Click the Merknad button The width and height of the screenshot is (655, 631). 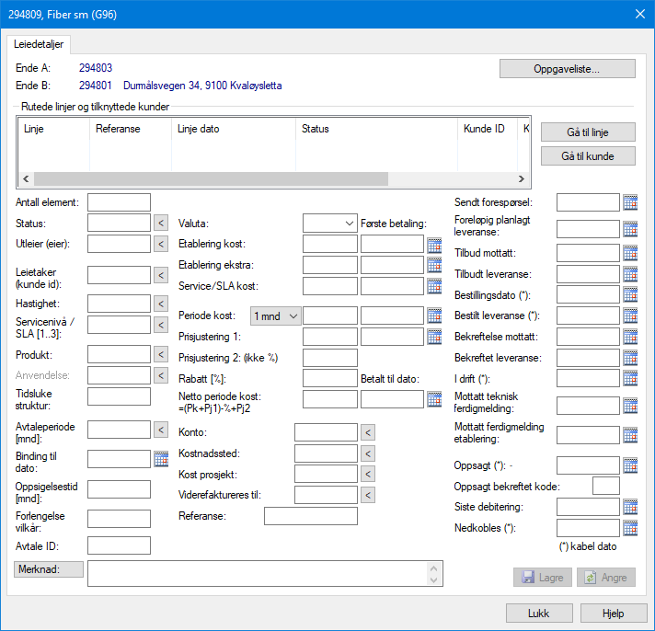tap(49, 569)
